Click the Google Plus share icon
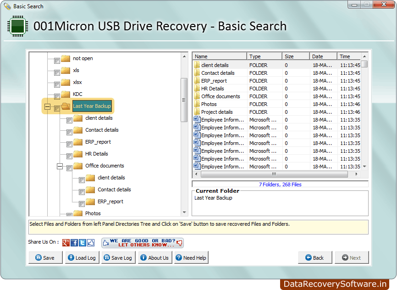The height and width of the screenshot is (290, 397). 66,243
